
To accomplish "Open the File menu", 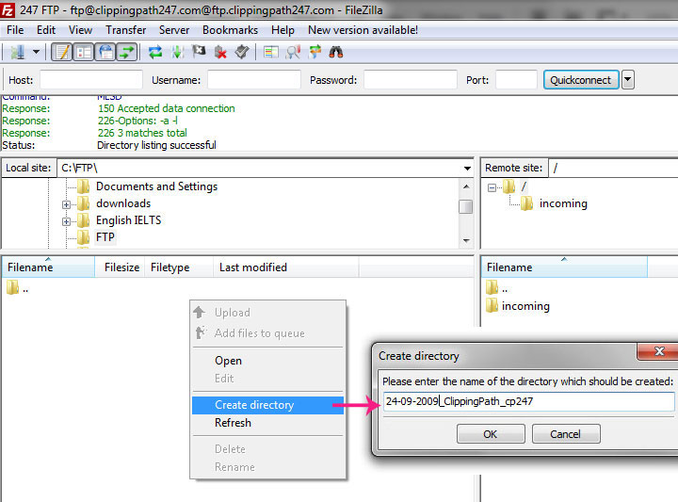I will pyautogui.click(x=15, y=30).
